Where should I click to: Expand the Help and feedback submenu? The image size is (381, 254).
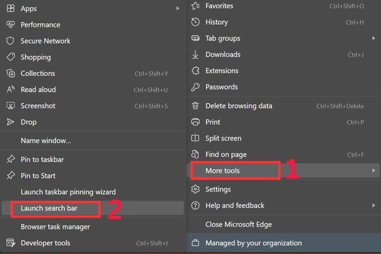pos(373,206)
